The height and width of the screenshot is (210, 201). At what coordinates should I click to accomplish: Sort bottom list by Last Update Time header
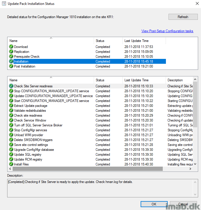coord(144,80)
